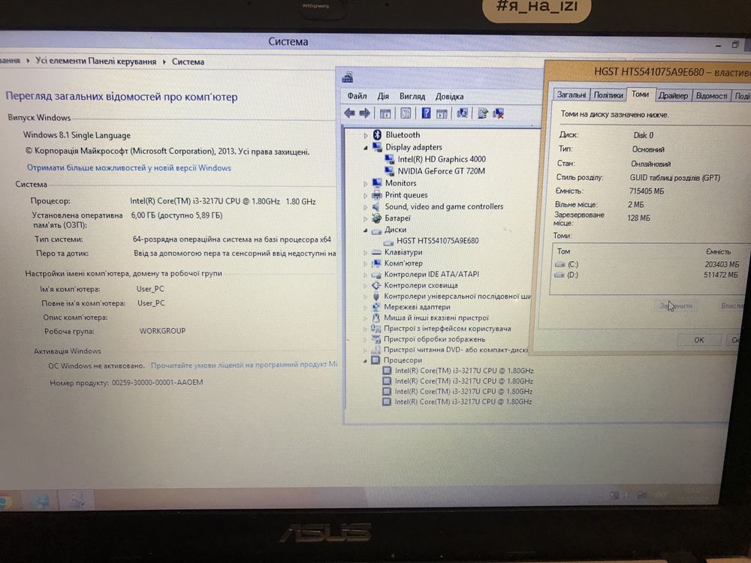Click the Пристрої обробки зображень icon
Image resolution: width=751 pixels, height=563 pixels.
pyautogui.click(x=376, y=339)
